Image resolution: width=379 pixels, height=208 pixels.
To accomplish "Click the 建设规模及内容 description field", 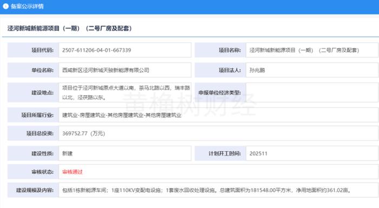I will point(219,190).
